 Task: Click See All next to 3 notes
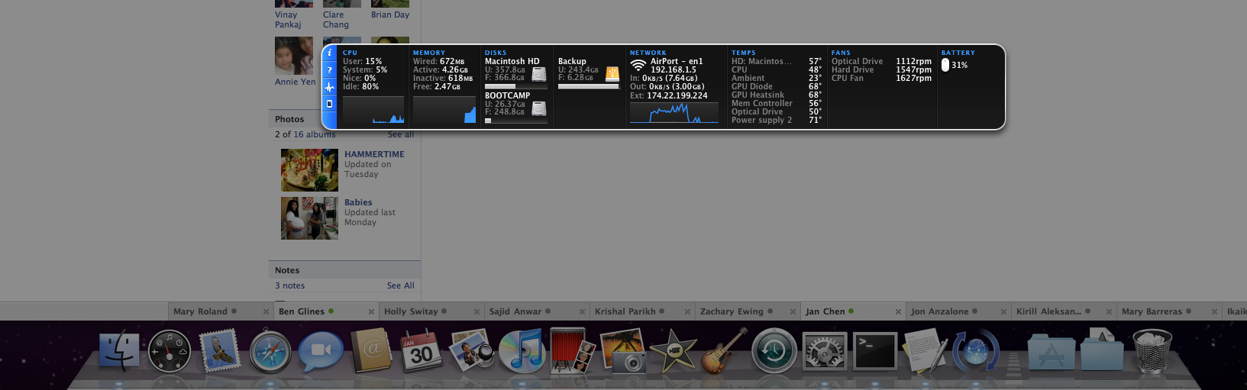tap(401, 285)
